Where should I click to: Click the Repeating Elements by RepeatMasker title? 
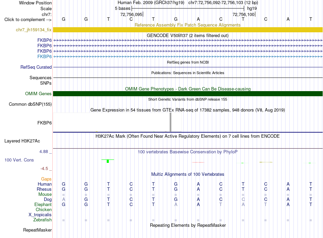coord(188,225)
